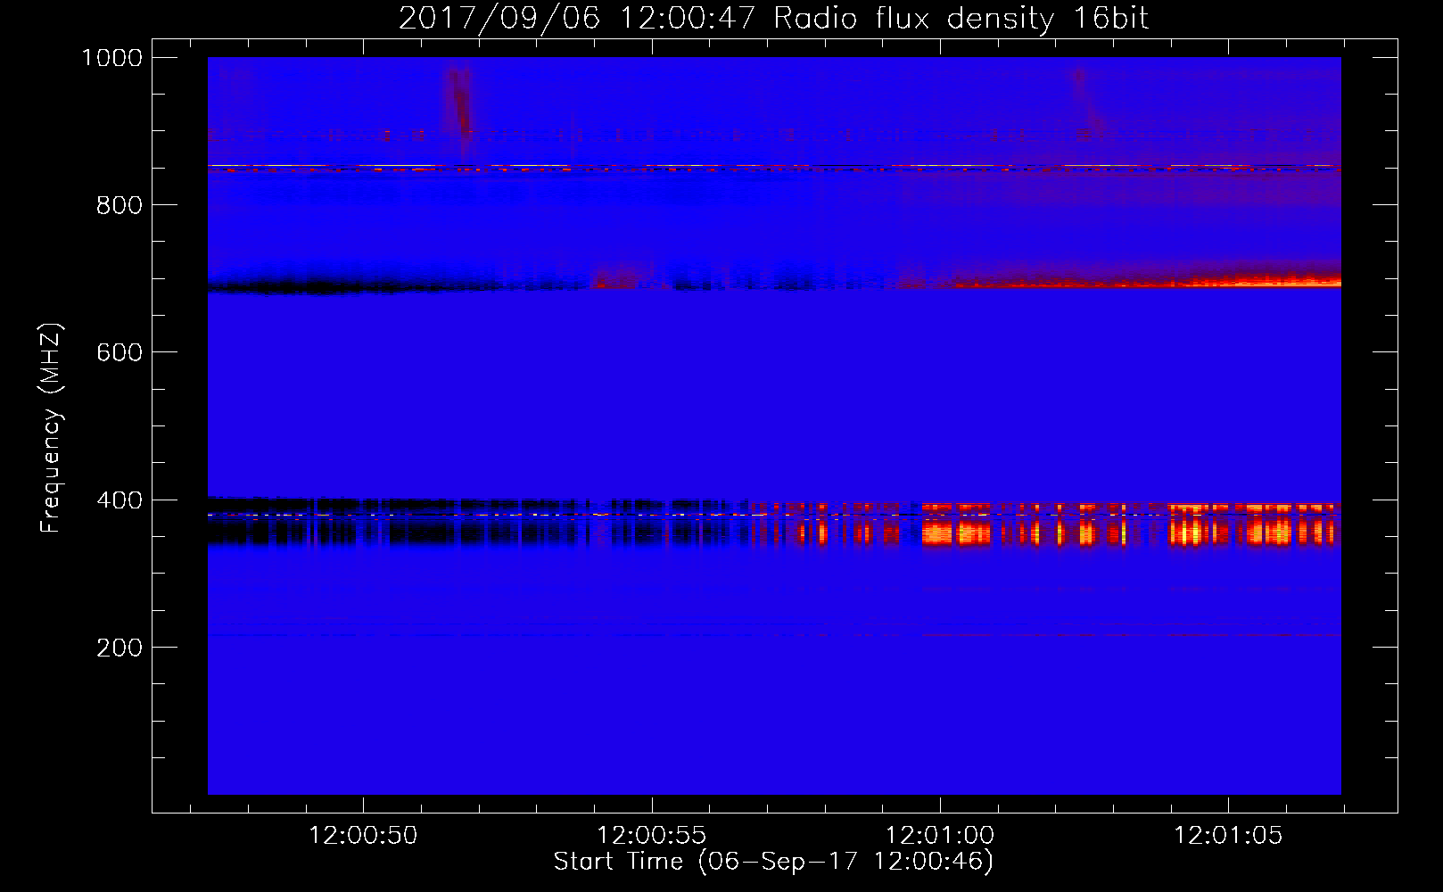Click the bright yellow burst near 350 MHz at 12:01:00
This screenshot has width=1443, height=892.
pos(956,533)
